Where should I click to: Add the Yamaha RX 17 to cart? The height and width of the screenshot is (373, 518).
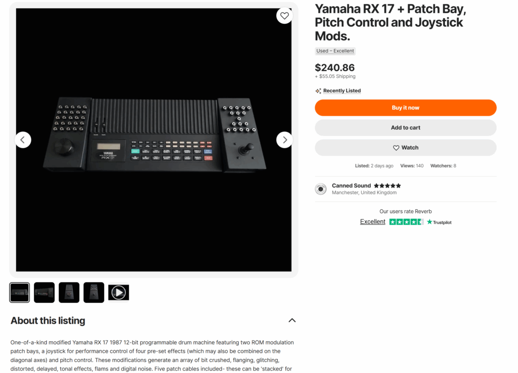pyautogui.click(x=406, y=127)
